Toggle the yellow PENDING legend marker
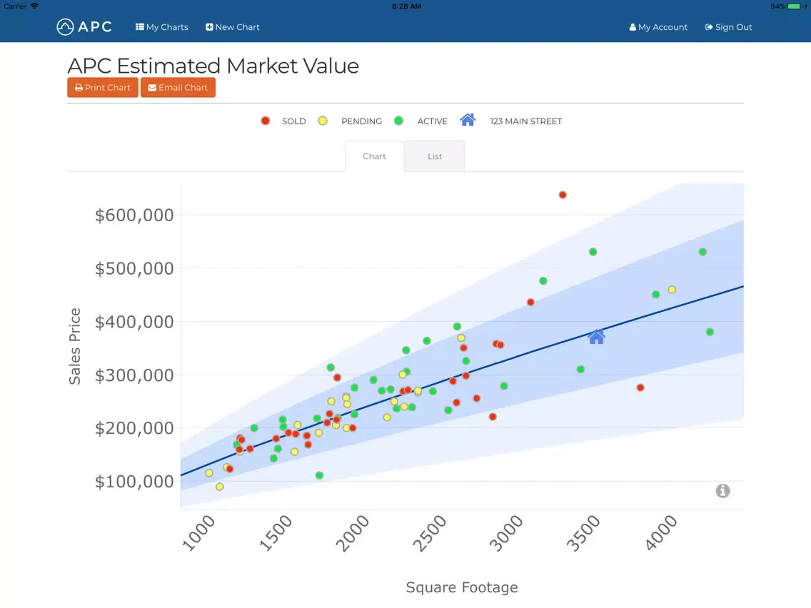 [x=323, y=121]
